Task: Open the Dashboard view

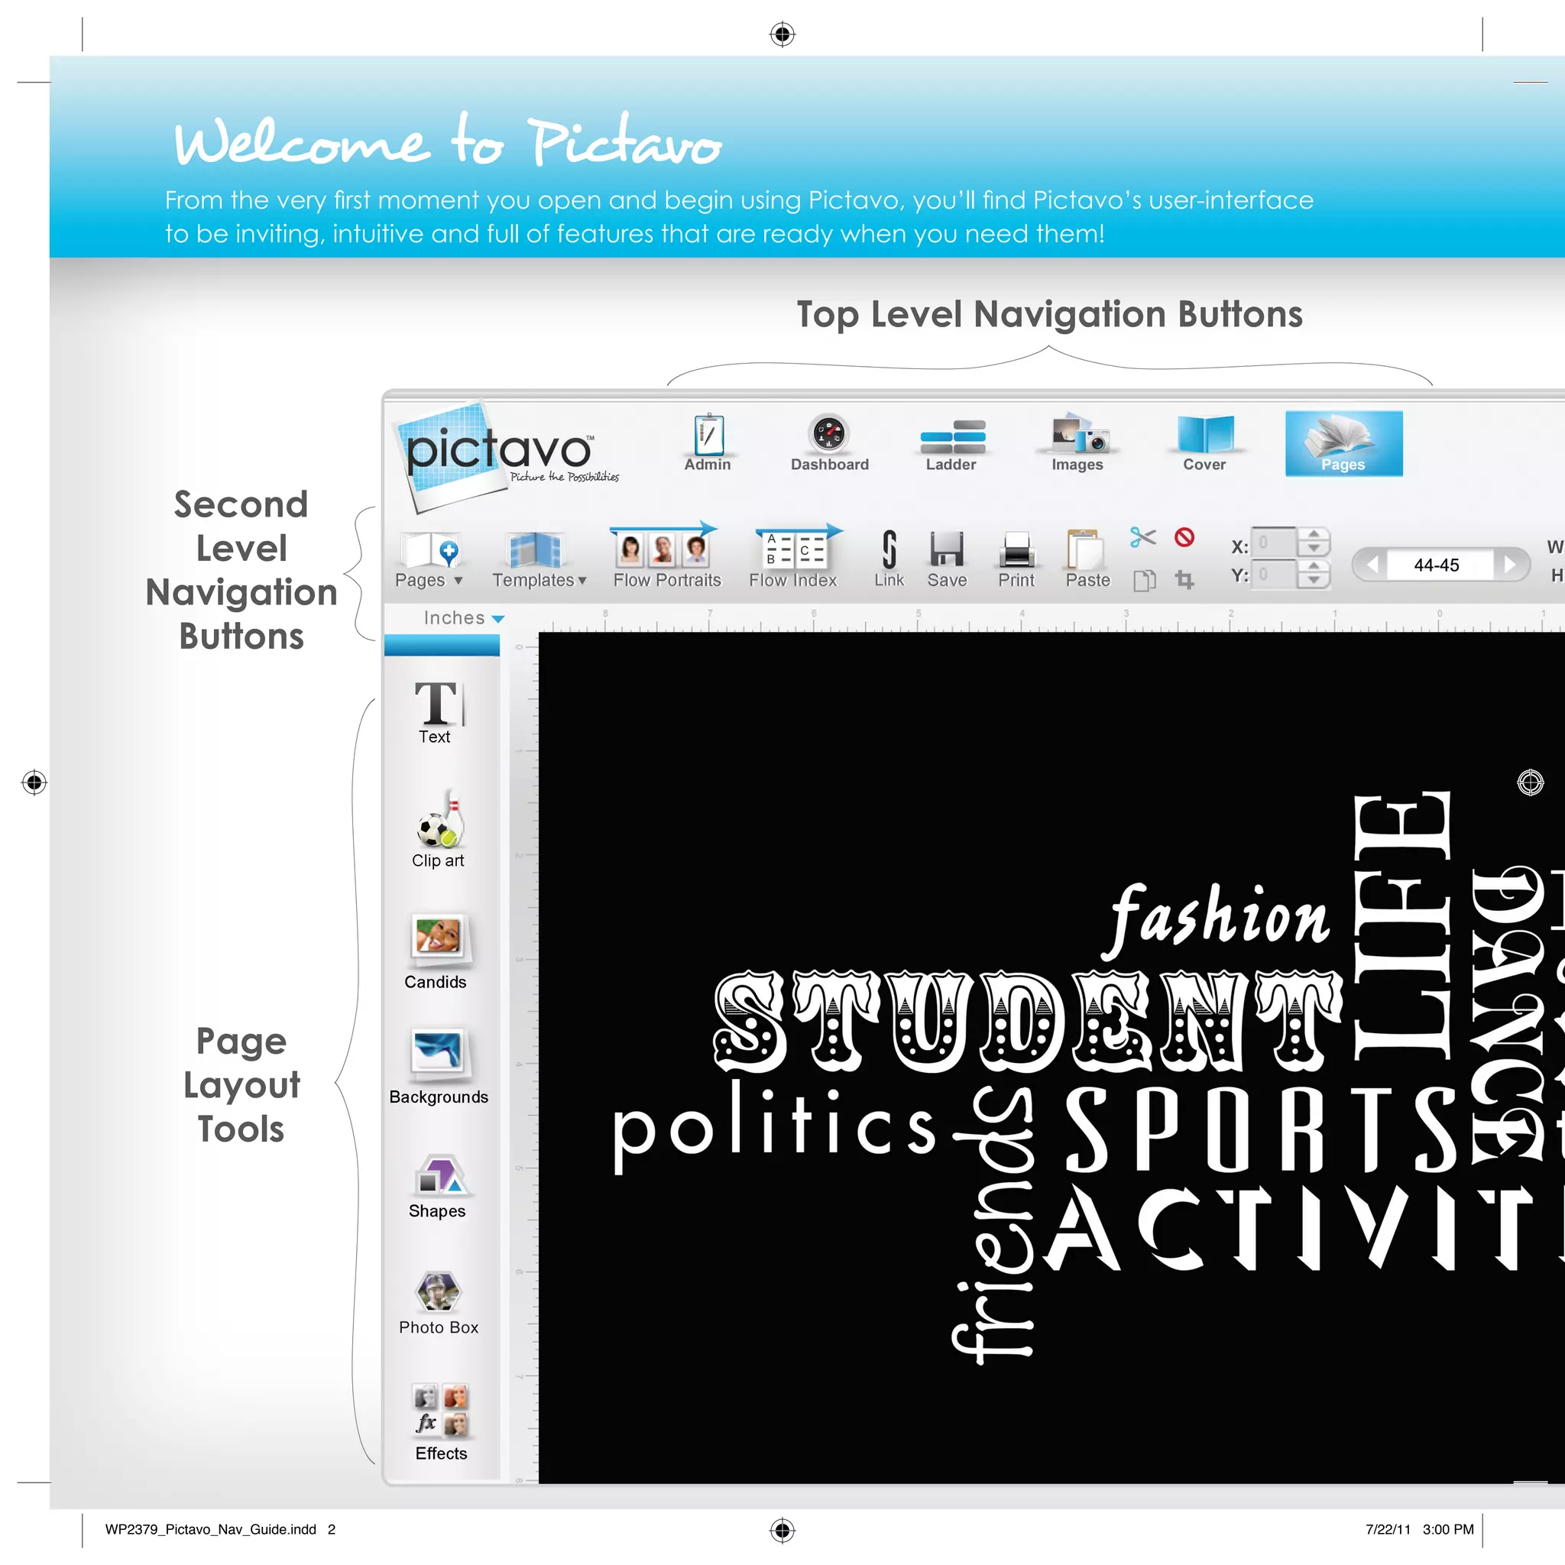Action: (829, 443)
